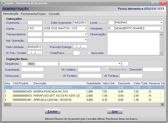168x123 pixels.
Task: Expand the Nat. Operação dropdown
Action: [86, 40]
